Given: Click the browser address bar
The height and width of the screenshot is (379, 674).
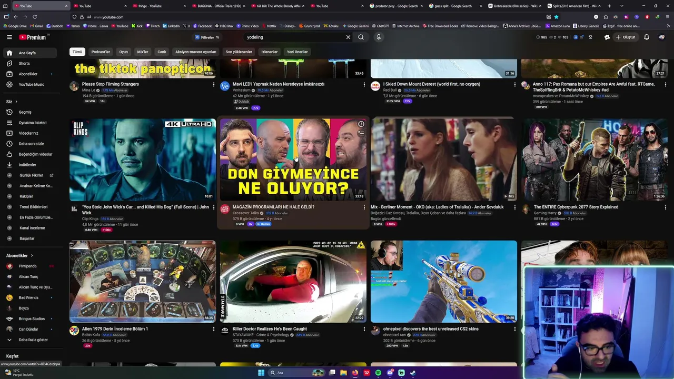Looking at the screenshot, I should (x=316, y=17).
